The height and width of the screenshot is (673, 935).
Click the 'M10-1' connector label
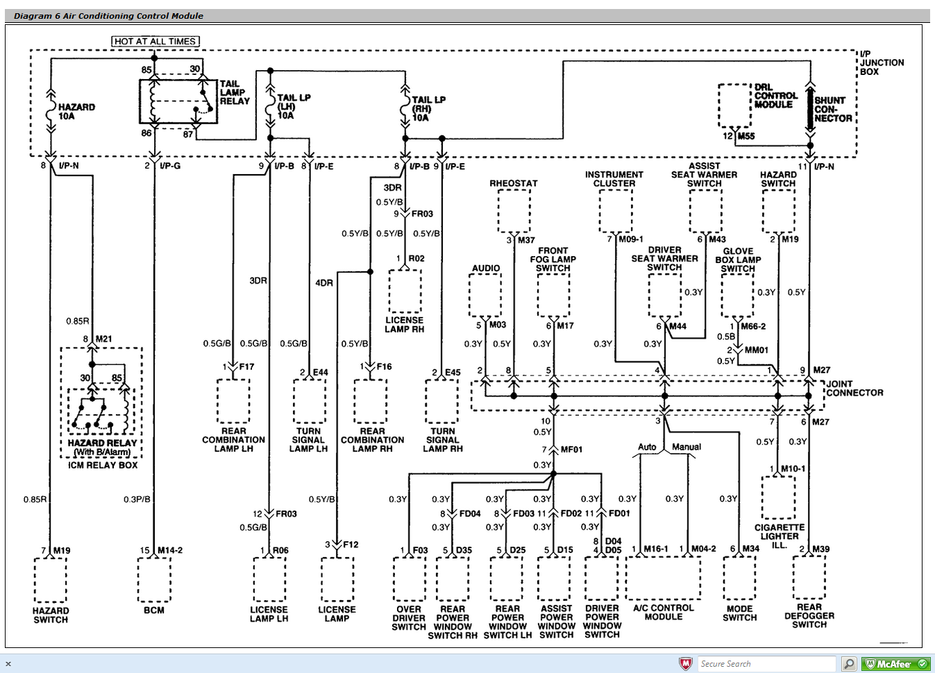tap(793, 468)
